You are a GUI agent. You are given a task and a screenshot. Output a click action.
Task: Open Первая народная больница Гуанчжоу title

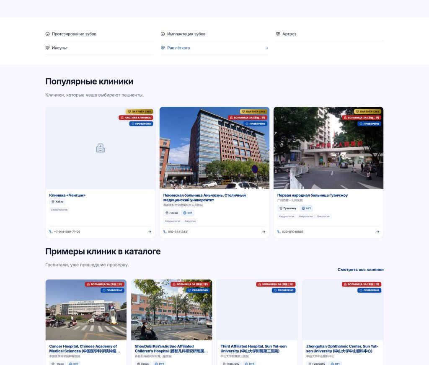click(x=313, y=195)
